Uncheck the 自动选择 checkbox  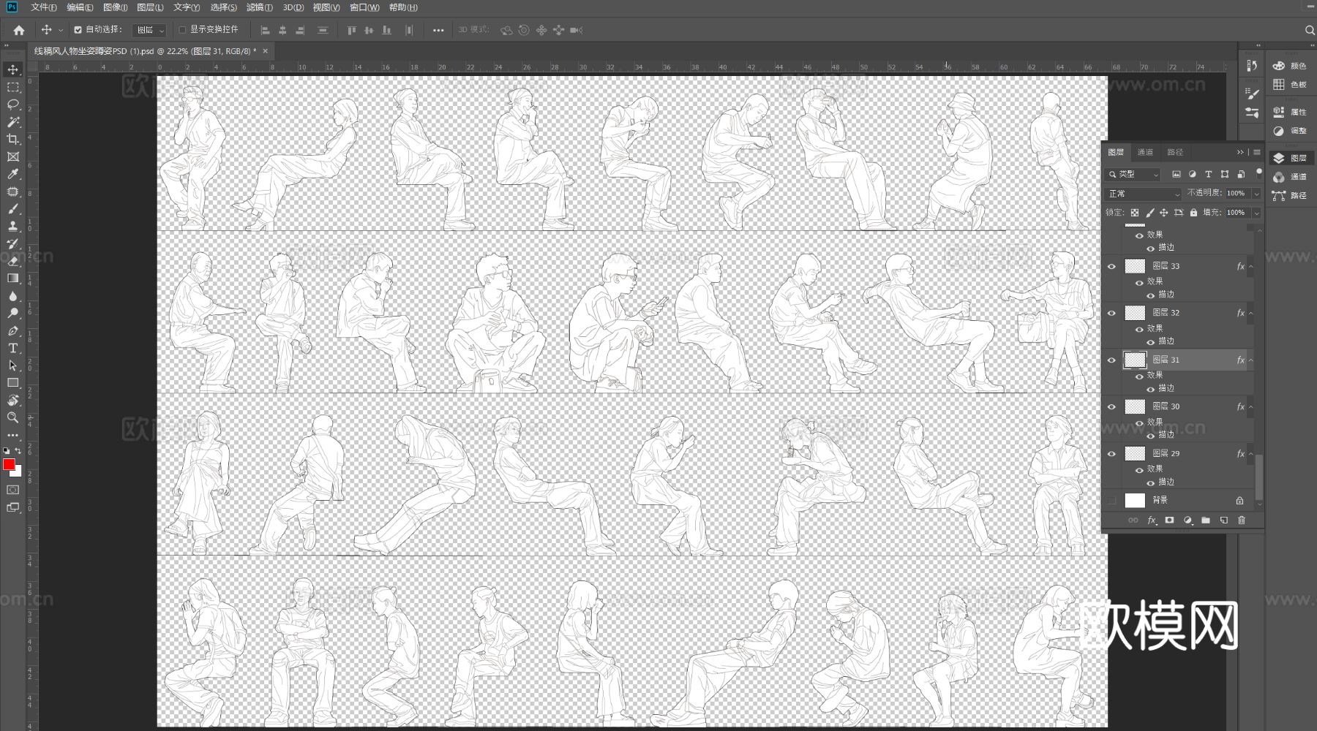click(x=78, y=30)
